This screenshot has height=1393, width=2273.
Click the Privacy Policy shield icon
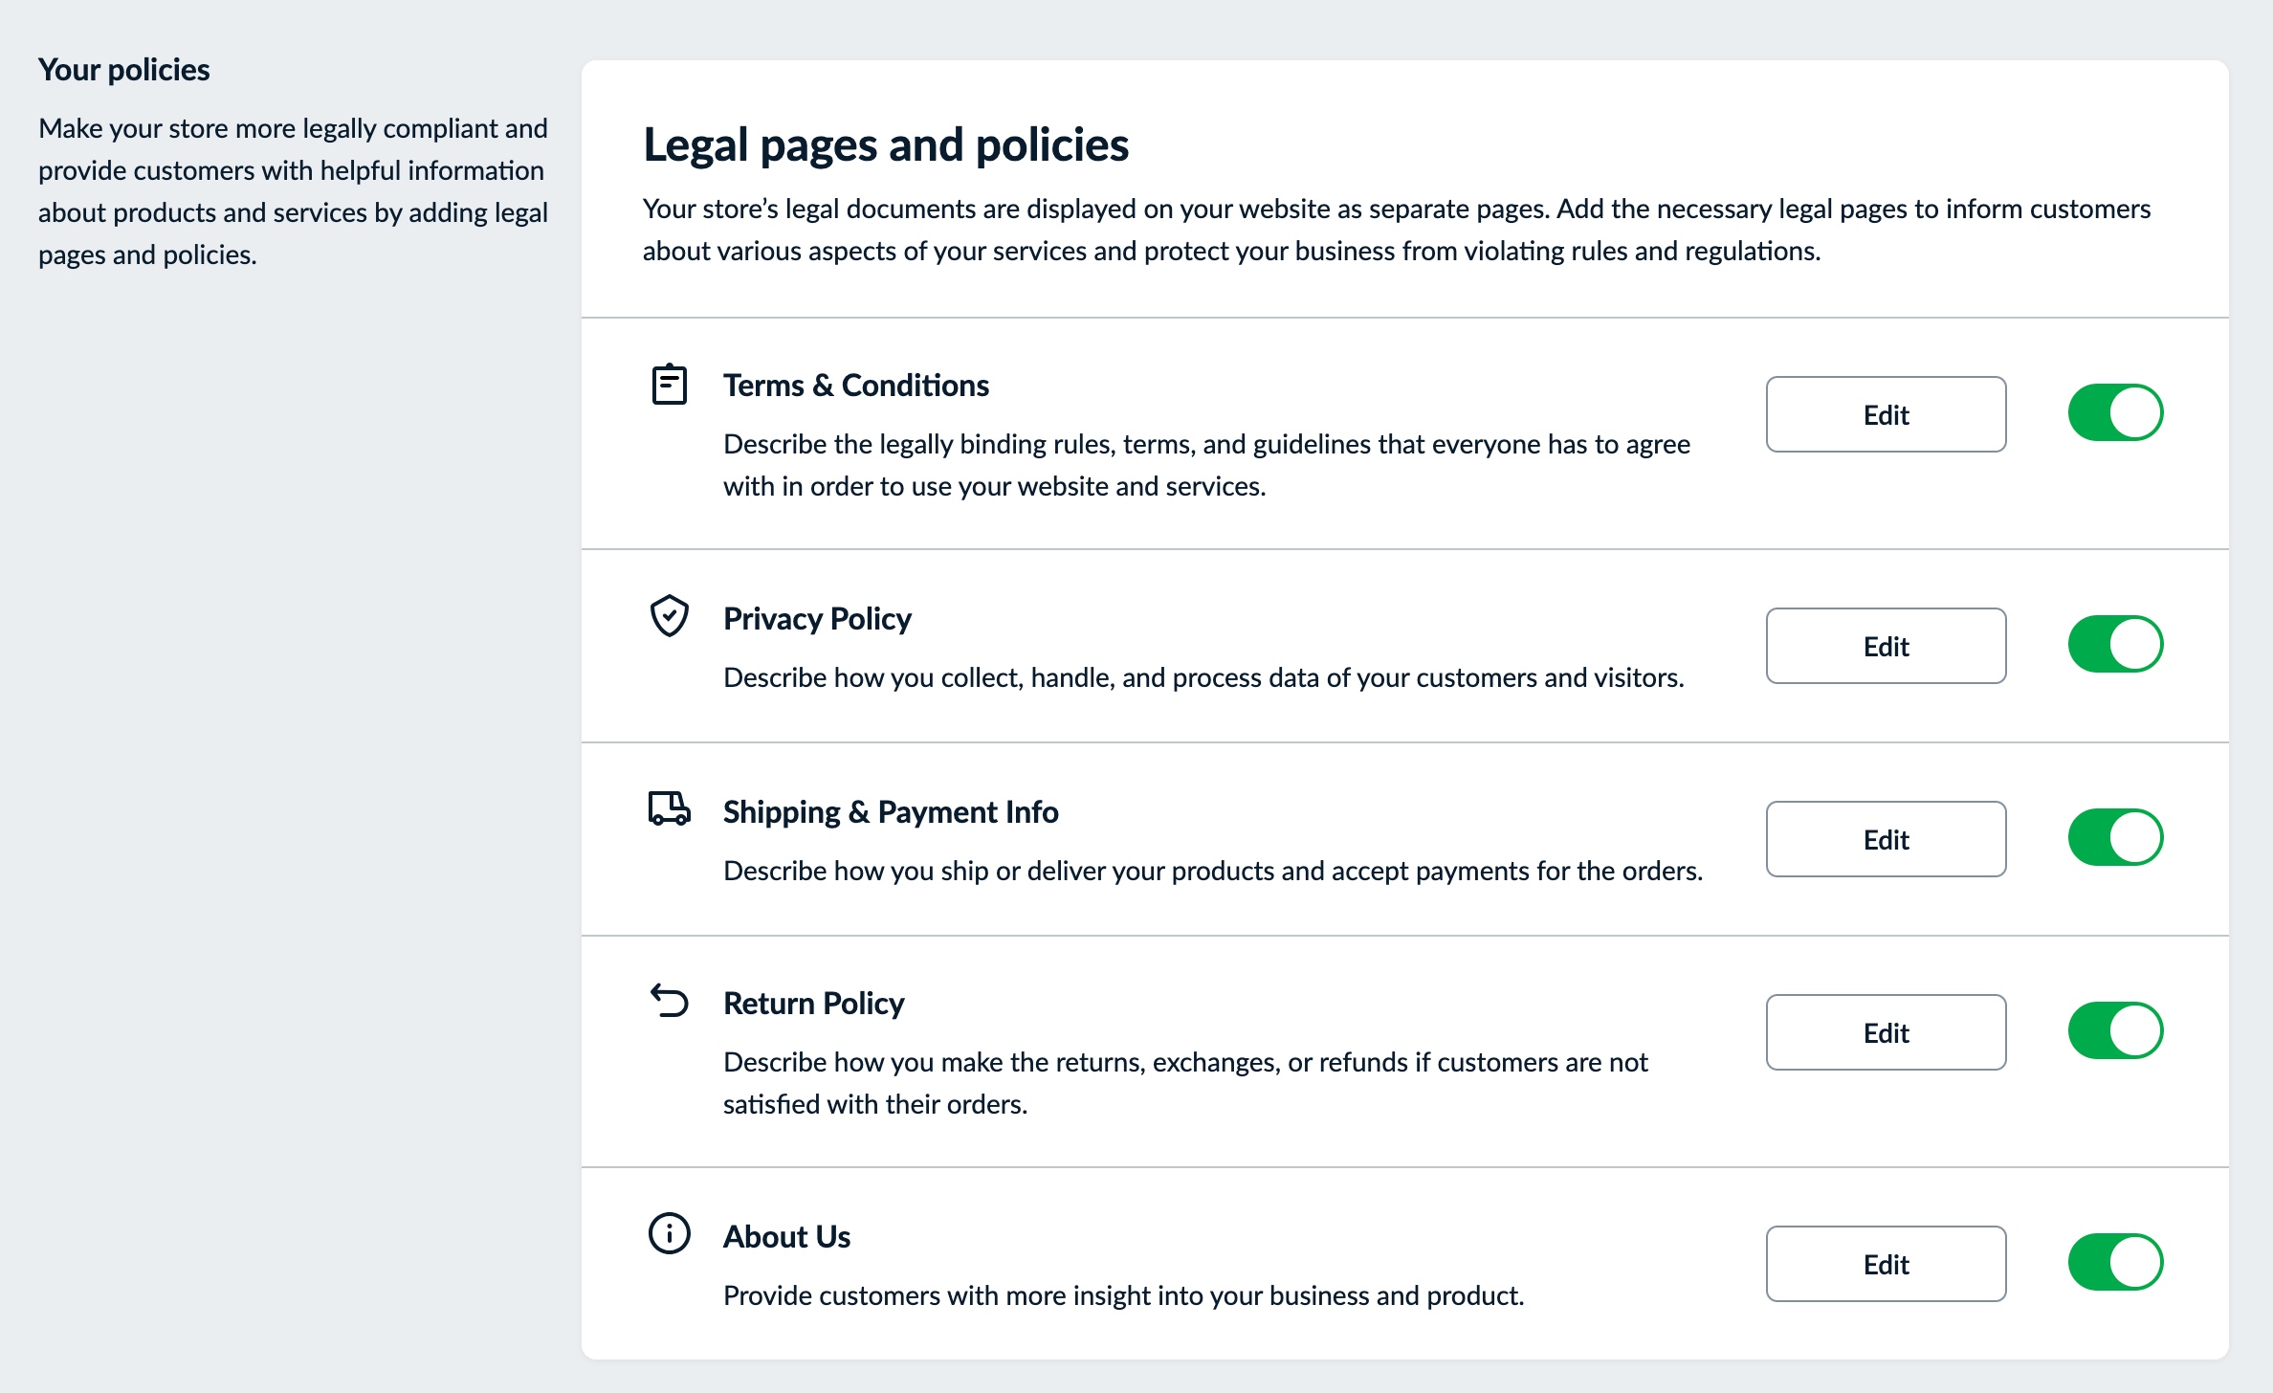(x=669, y=616)
